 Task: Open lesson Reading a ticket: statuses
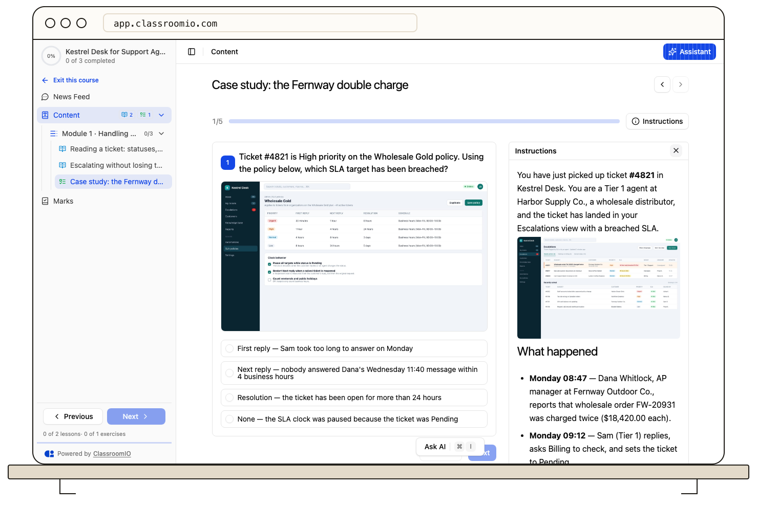coord(113,149)
